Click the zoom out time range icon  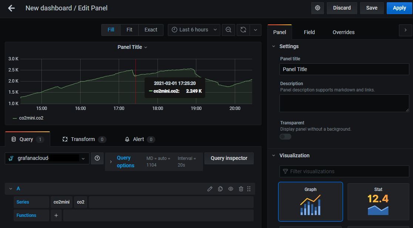(x=228, y=30)
